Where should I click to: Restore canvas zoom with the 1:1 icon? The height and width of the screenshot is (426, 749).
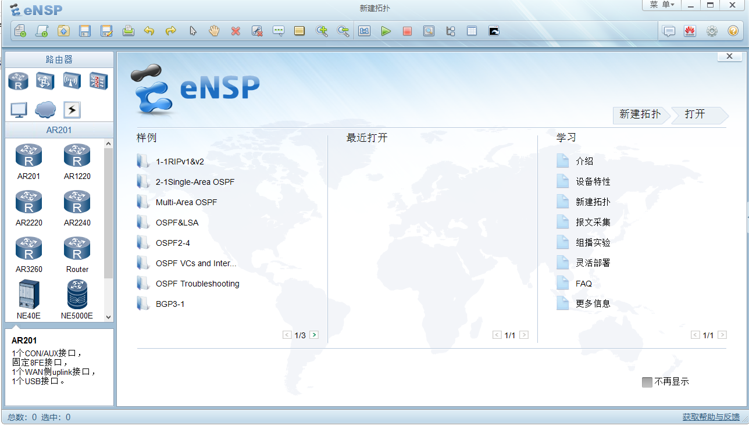(365, 31)
